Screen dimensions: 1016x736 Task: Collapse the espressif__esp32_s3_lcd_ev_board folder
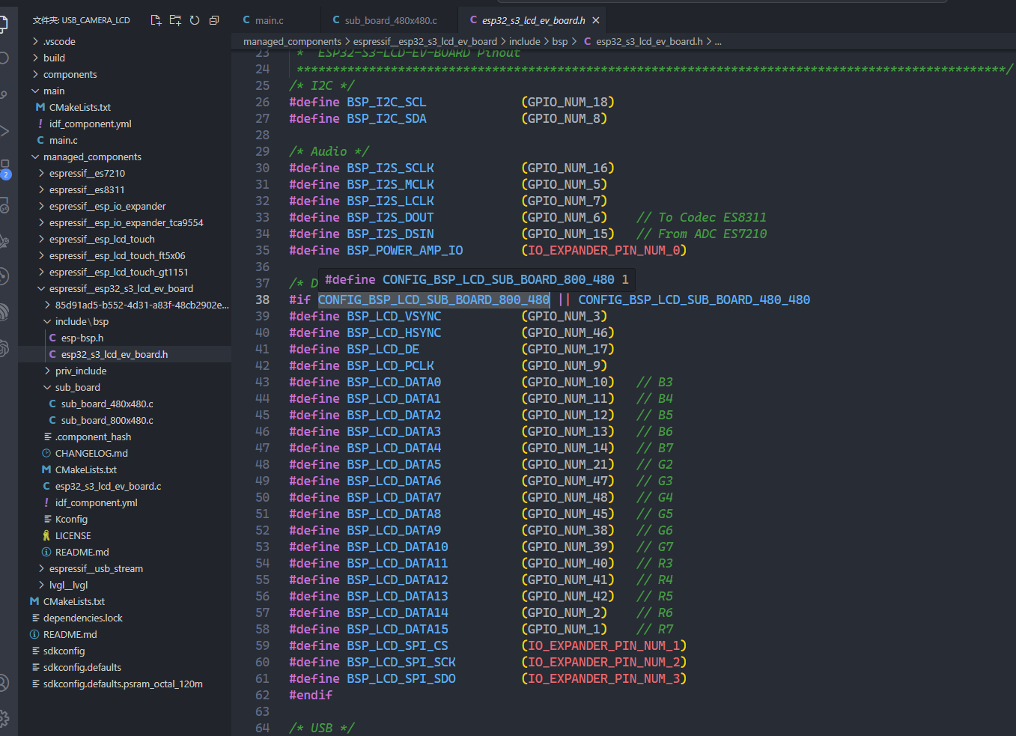coord(41,288)
